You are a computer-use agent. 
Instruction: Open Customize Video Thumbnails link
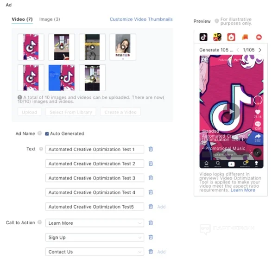[x=141, y=19]
